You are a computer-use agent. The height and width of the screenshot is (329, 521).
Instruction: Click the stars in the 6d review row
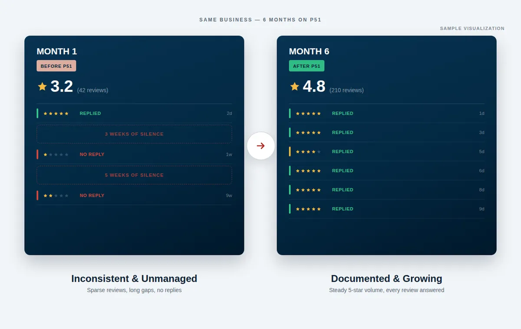(308, 171)
